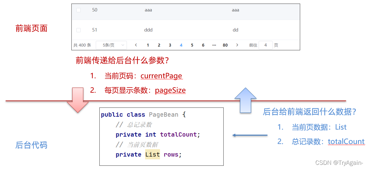
Task: Go to previous page with left chevron
Action: coord(136,45)
